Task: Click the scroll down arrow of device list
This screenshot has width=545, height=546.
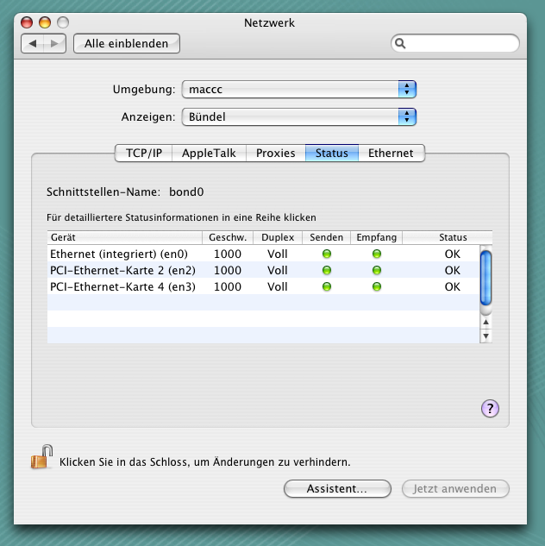Action: coord(485,336)
